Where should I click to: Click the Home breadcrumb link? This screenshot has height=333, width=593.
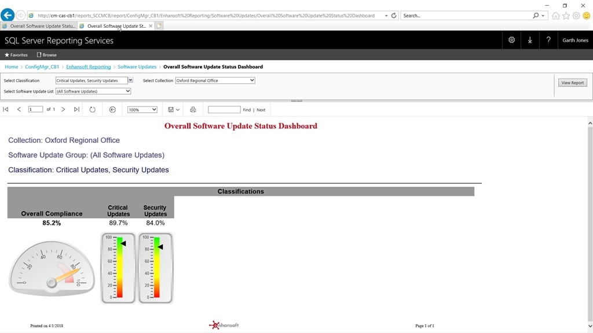click(x=12, y=67)
